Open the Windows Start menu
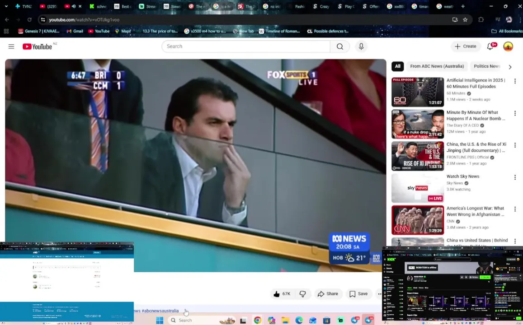 (160, 320)
